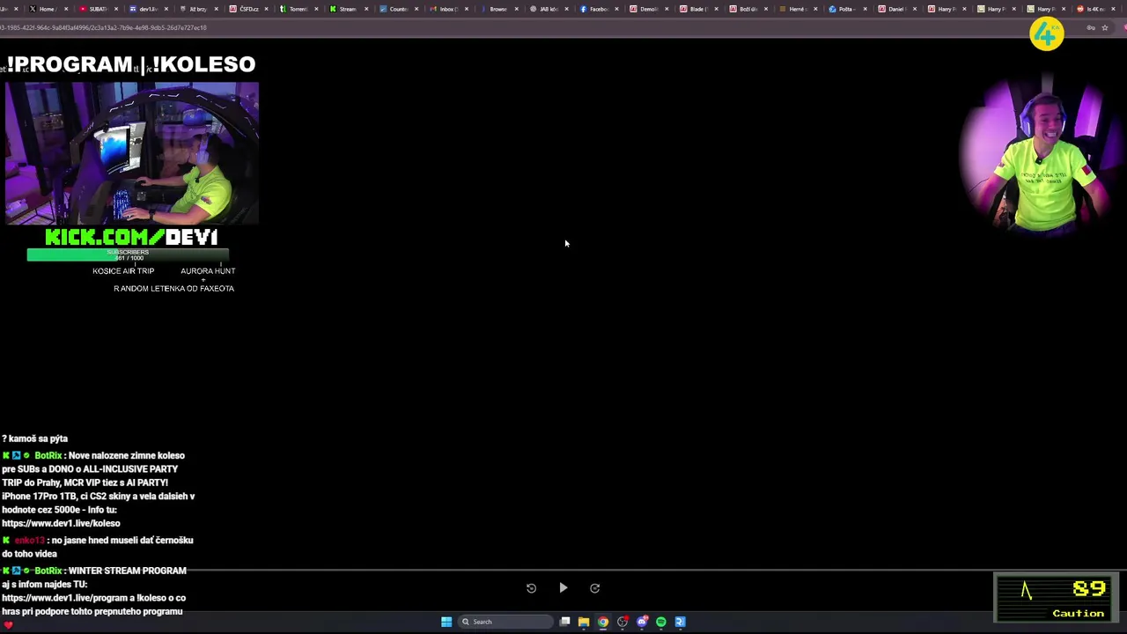The image size is (1127, 634).
Task: Click the BotRix name in koleso message
Action: click(x=48, y=455)
